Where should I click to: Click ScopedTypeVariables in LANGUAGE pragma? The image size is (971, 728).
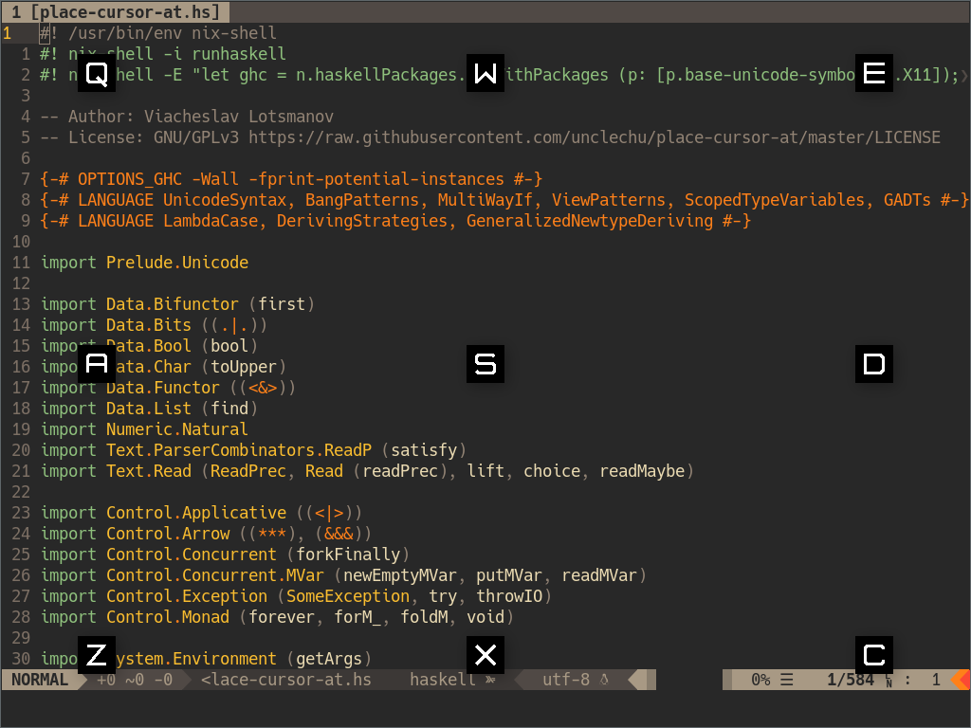[x=774, y=200]
